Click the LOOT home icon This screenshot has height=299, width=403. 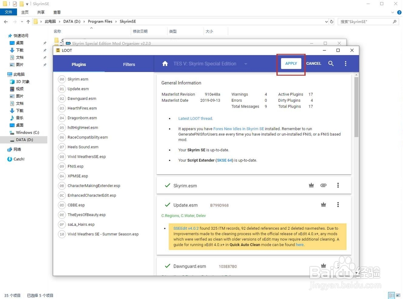click(165, 64)
